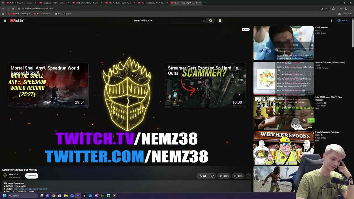Switch to The Same Graceful Wind tab

click(x=153, y=3)
